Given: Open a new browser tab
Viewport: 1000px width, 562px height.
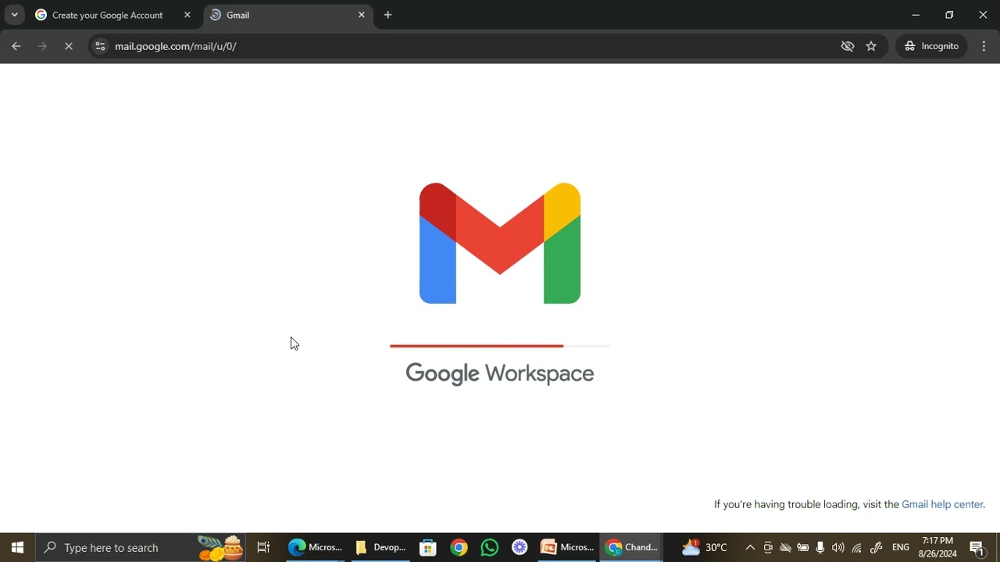Looking at the screenshot, I should 388,15.
